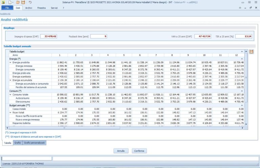Click the Payback time field
The image size is (260, 168).
tap(99, 36)
